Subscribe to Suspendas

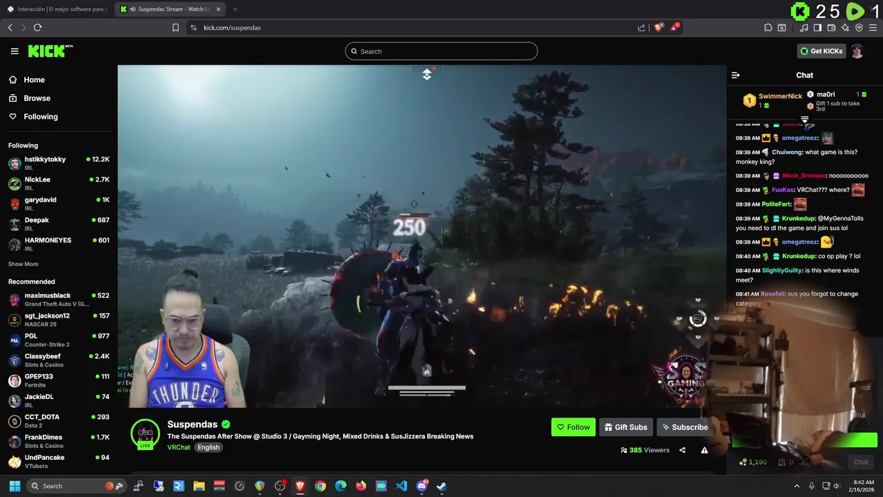[x=684, y=427]
